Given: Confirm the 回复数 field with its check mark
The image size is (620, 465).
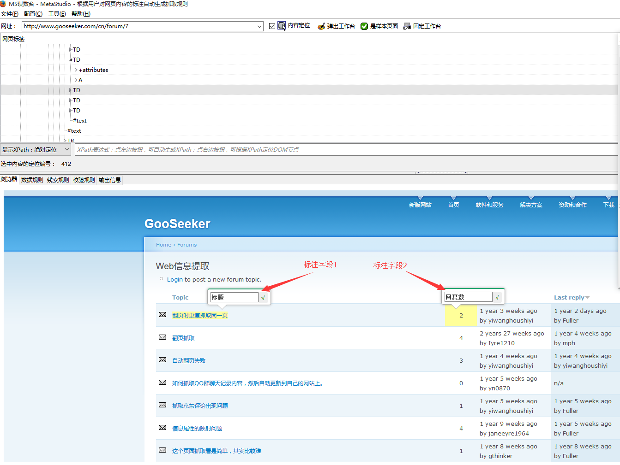Looking at the screenshot, I should click(x=497, y=297).
